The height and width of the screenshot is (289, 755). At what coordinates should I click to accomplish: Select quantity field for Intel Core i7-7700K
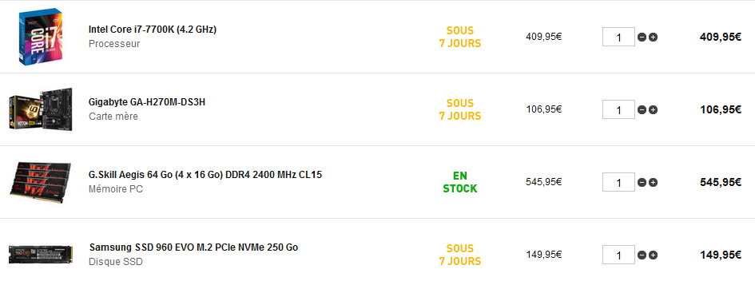tap(618, 37)
